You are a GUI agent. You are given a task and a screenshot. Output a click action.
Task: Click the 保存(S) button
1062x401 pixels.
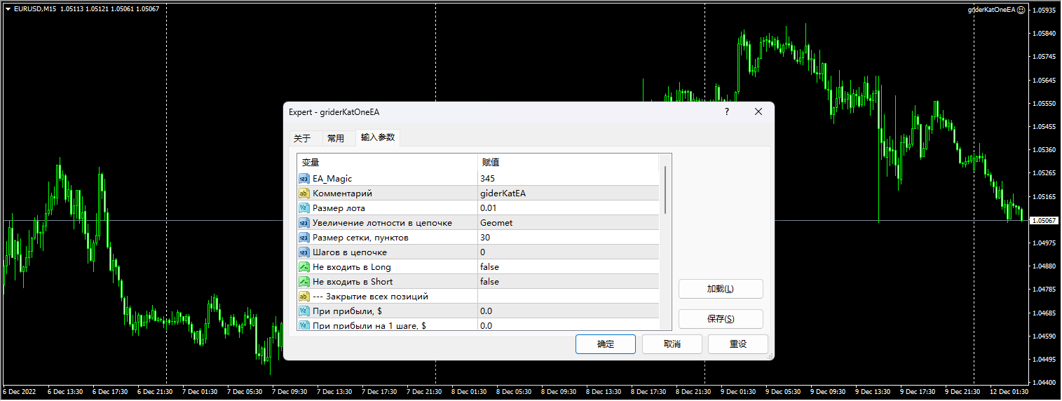coord(720,319)
